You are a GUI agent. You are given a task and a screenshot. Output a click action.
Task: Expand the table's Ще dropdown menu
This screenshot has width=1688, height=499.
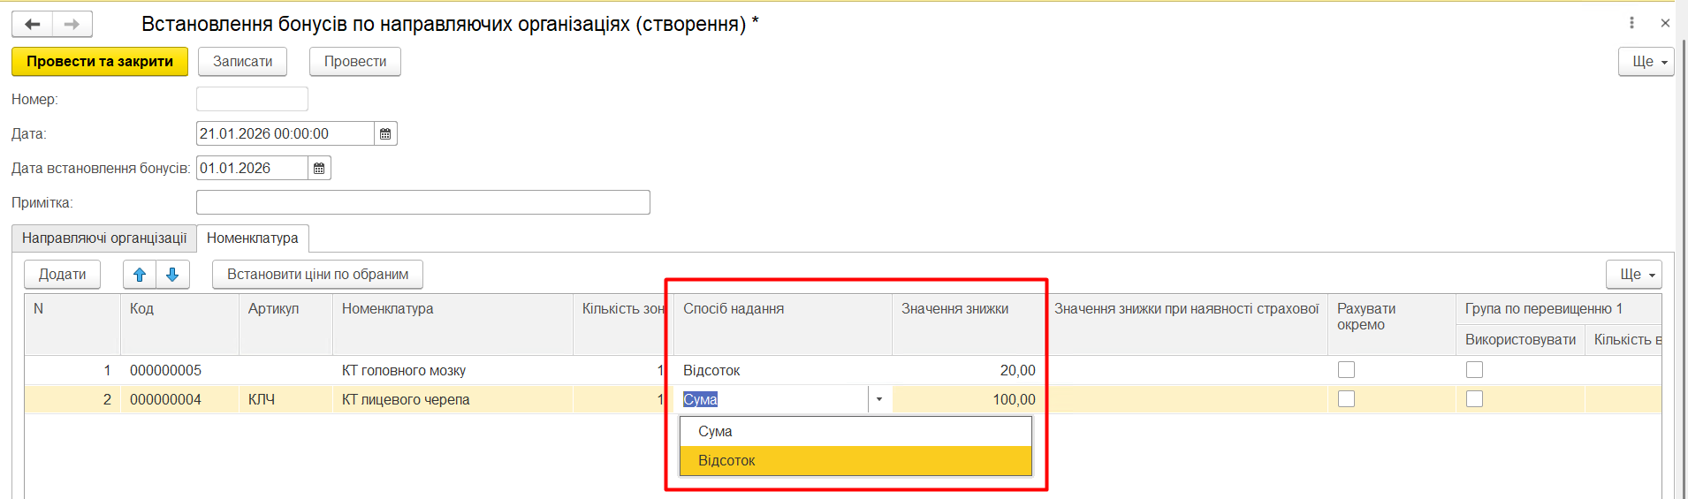(x=1633, y=275)
